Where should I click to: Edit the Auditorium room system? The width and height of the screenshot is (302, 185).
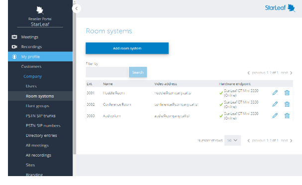pos(275,116)
